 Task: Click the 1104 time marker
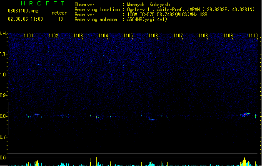point(103,36)
